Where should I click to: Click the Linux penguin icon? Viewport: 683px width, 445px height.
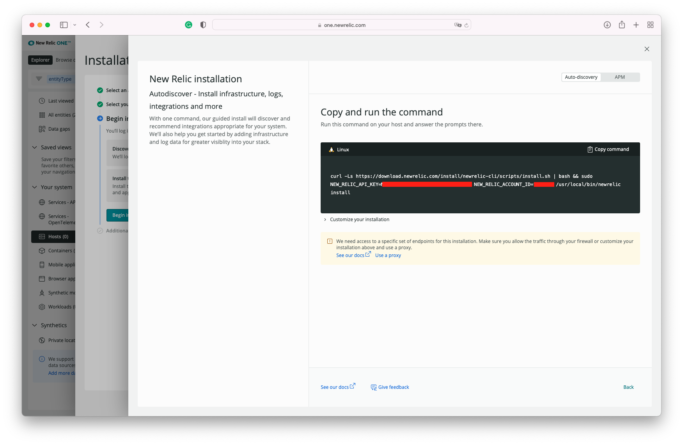[331, 149]
